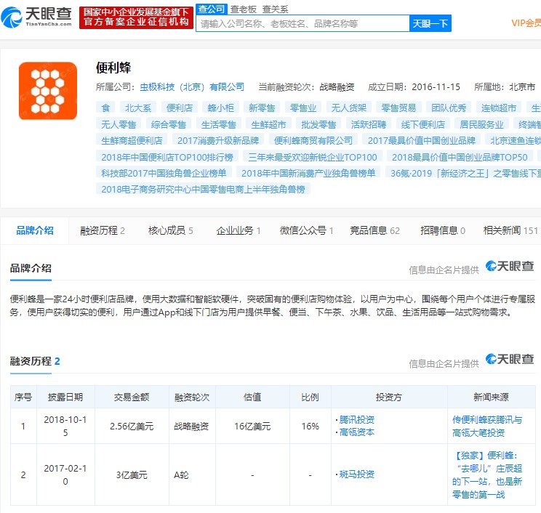Click 2018电子商务研究中心中国零售电商上半年独角兽榜 tag
541x513 pixels.
pyautogui.click(x=203, y=189)
